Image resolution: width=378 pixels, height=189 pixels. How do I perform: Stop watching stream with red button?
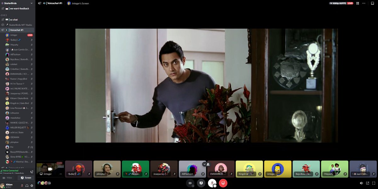(223, 183)
